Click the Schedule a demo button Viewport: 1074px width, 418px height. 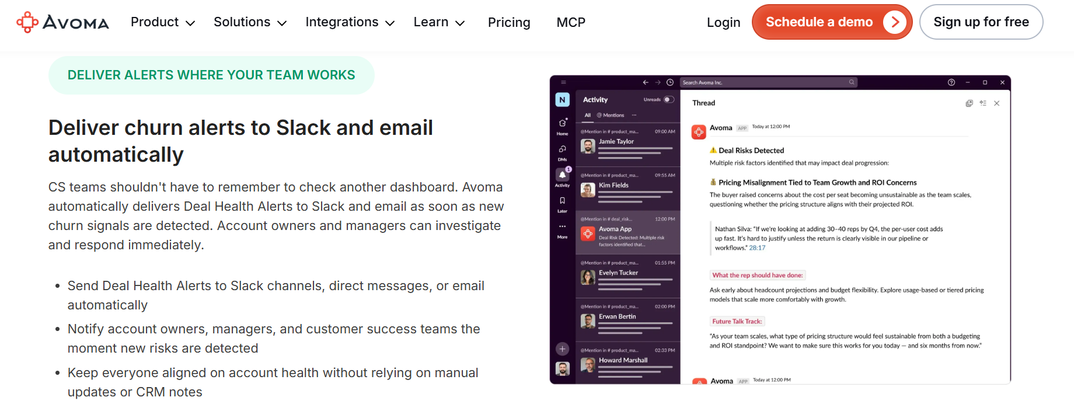tap(832, 22)
